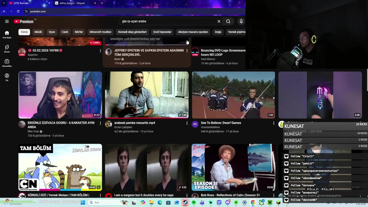Select the Minecraft modları filter chip
The width and height of the screenshot is (368, 207).
[100, 32]
